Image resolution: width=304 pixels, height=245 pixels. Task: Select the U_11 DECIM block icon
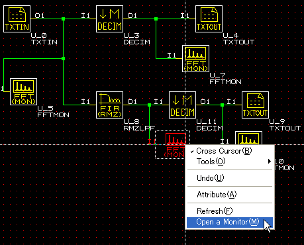(x=183, y=105)
